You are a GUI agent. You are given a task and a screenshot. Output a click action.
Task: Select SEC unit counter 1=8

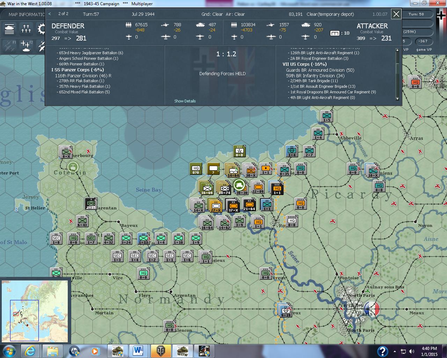[x=56, y=238]
